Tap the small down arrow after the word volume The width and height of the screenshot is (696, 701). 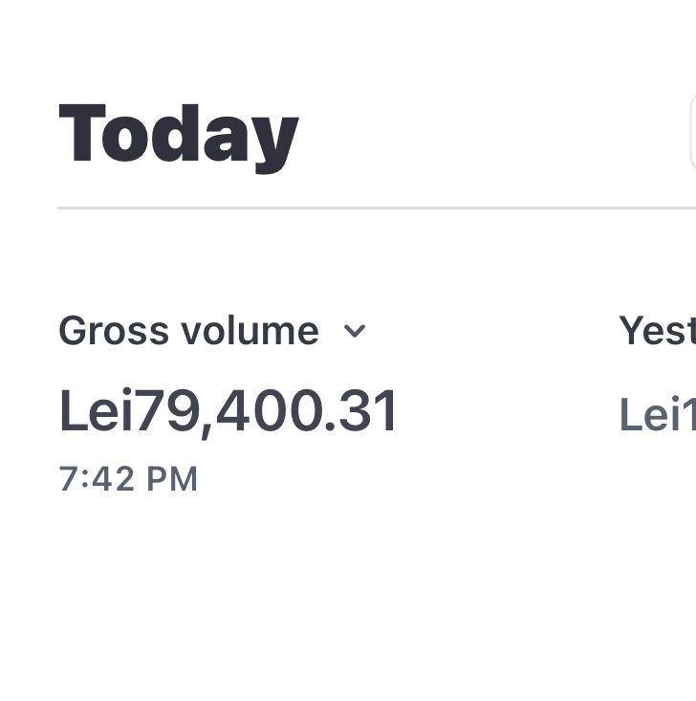pyautogui.click(x=355, y=332)
